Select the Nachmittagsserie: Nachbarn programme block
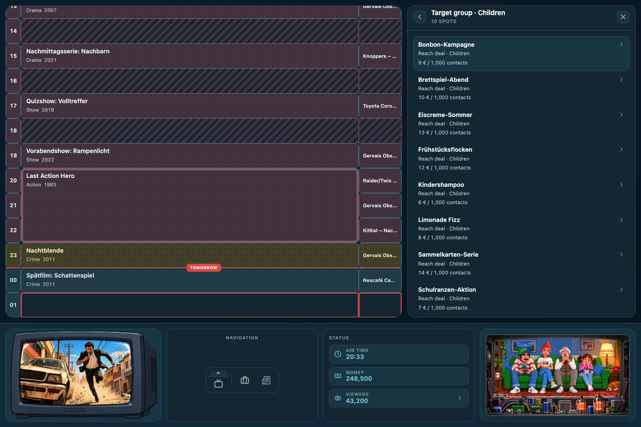 pos(190,56)
